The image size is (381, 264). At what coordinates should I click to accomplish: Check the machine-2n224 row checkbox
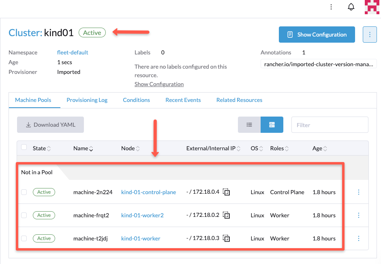point(24,192)
